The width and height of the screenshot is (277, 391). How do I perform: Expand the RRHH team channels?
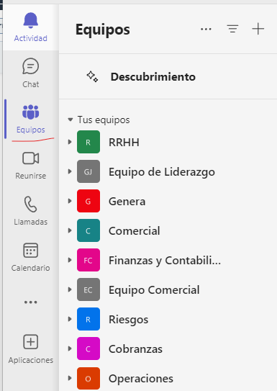[x=70, y=142]
